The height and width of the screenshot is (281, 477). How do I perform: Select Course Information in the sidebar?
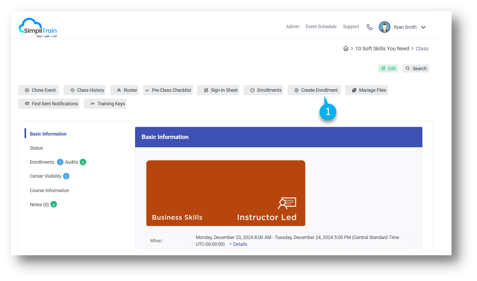(50, 190)
